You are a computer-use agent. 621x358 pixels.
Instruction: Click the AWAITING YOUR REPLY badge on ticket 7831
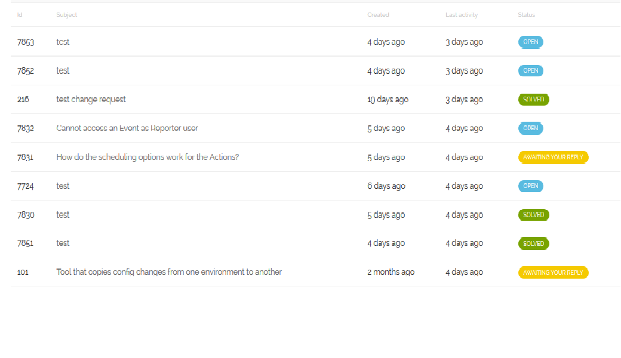pos(553,158)
